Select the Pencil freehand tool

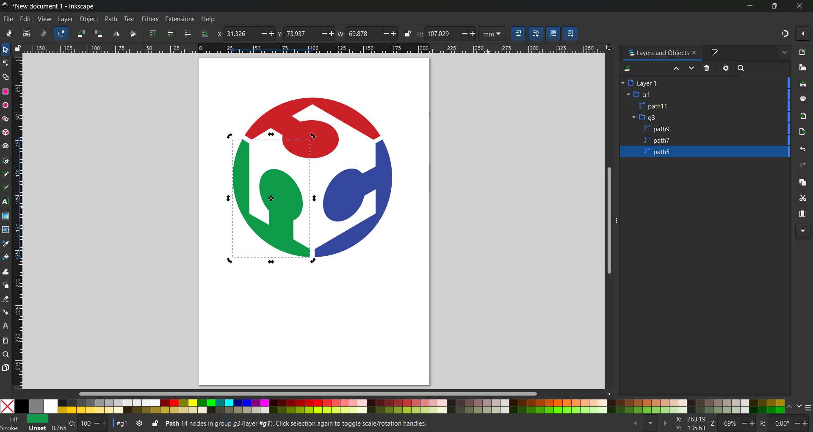coord(6,174)
